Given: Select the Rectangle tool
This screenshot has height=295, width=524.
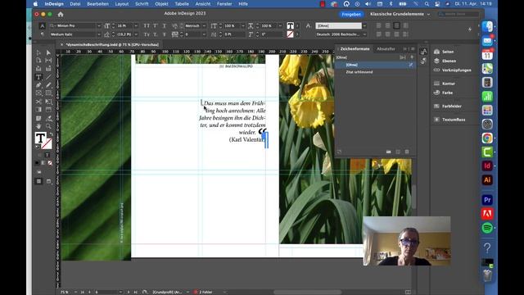Looking at the screenshot, I should [x=49, y=93].
